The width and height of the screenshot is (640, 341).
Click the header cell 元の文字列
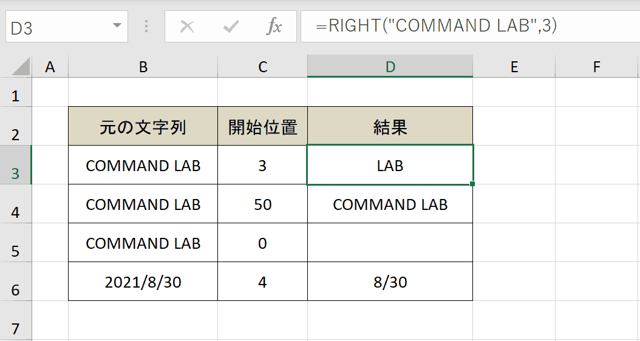coord(143,126)
